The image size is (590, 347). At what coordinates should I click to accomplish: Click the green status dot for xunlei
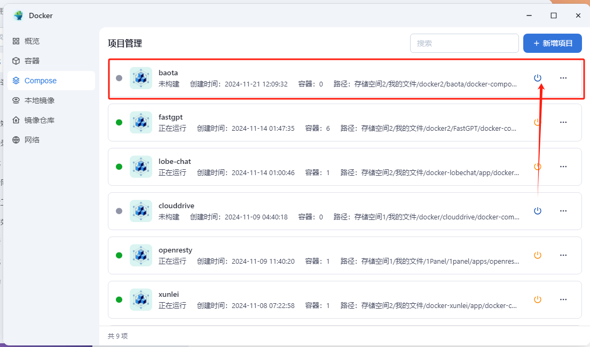119,299
